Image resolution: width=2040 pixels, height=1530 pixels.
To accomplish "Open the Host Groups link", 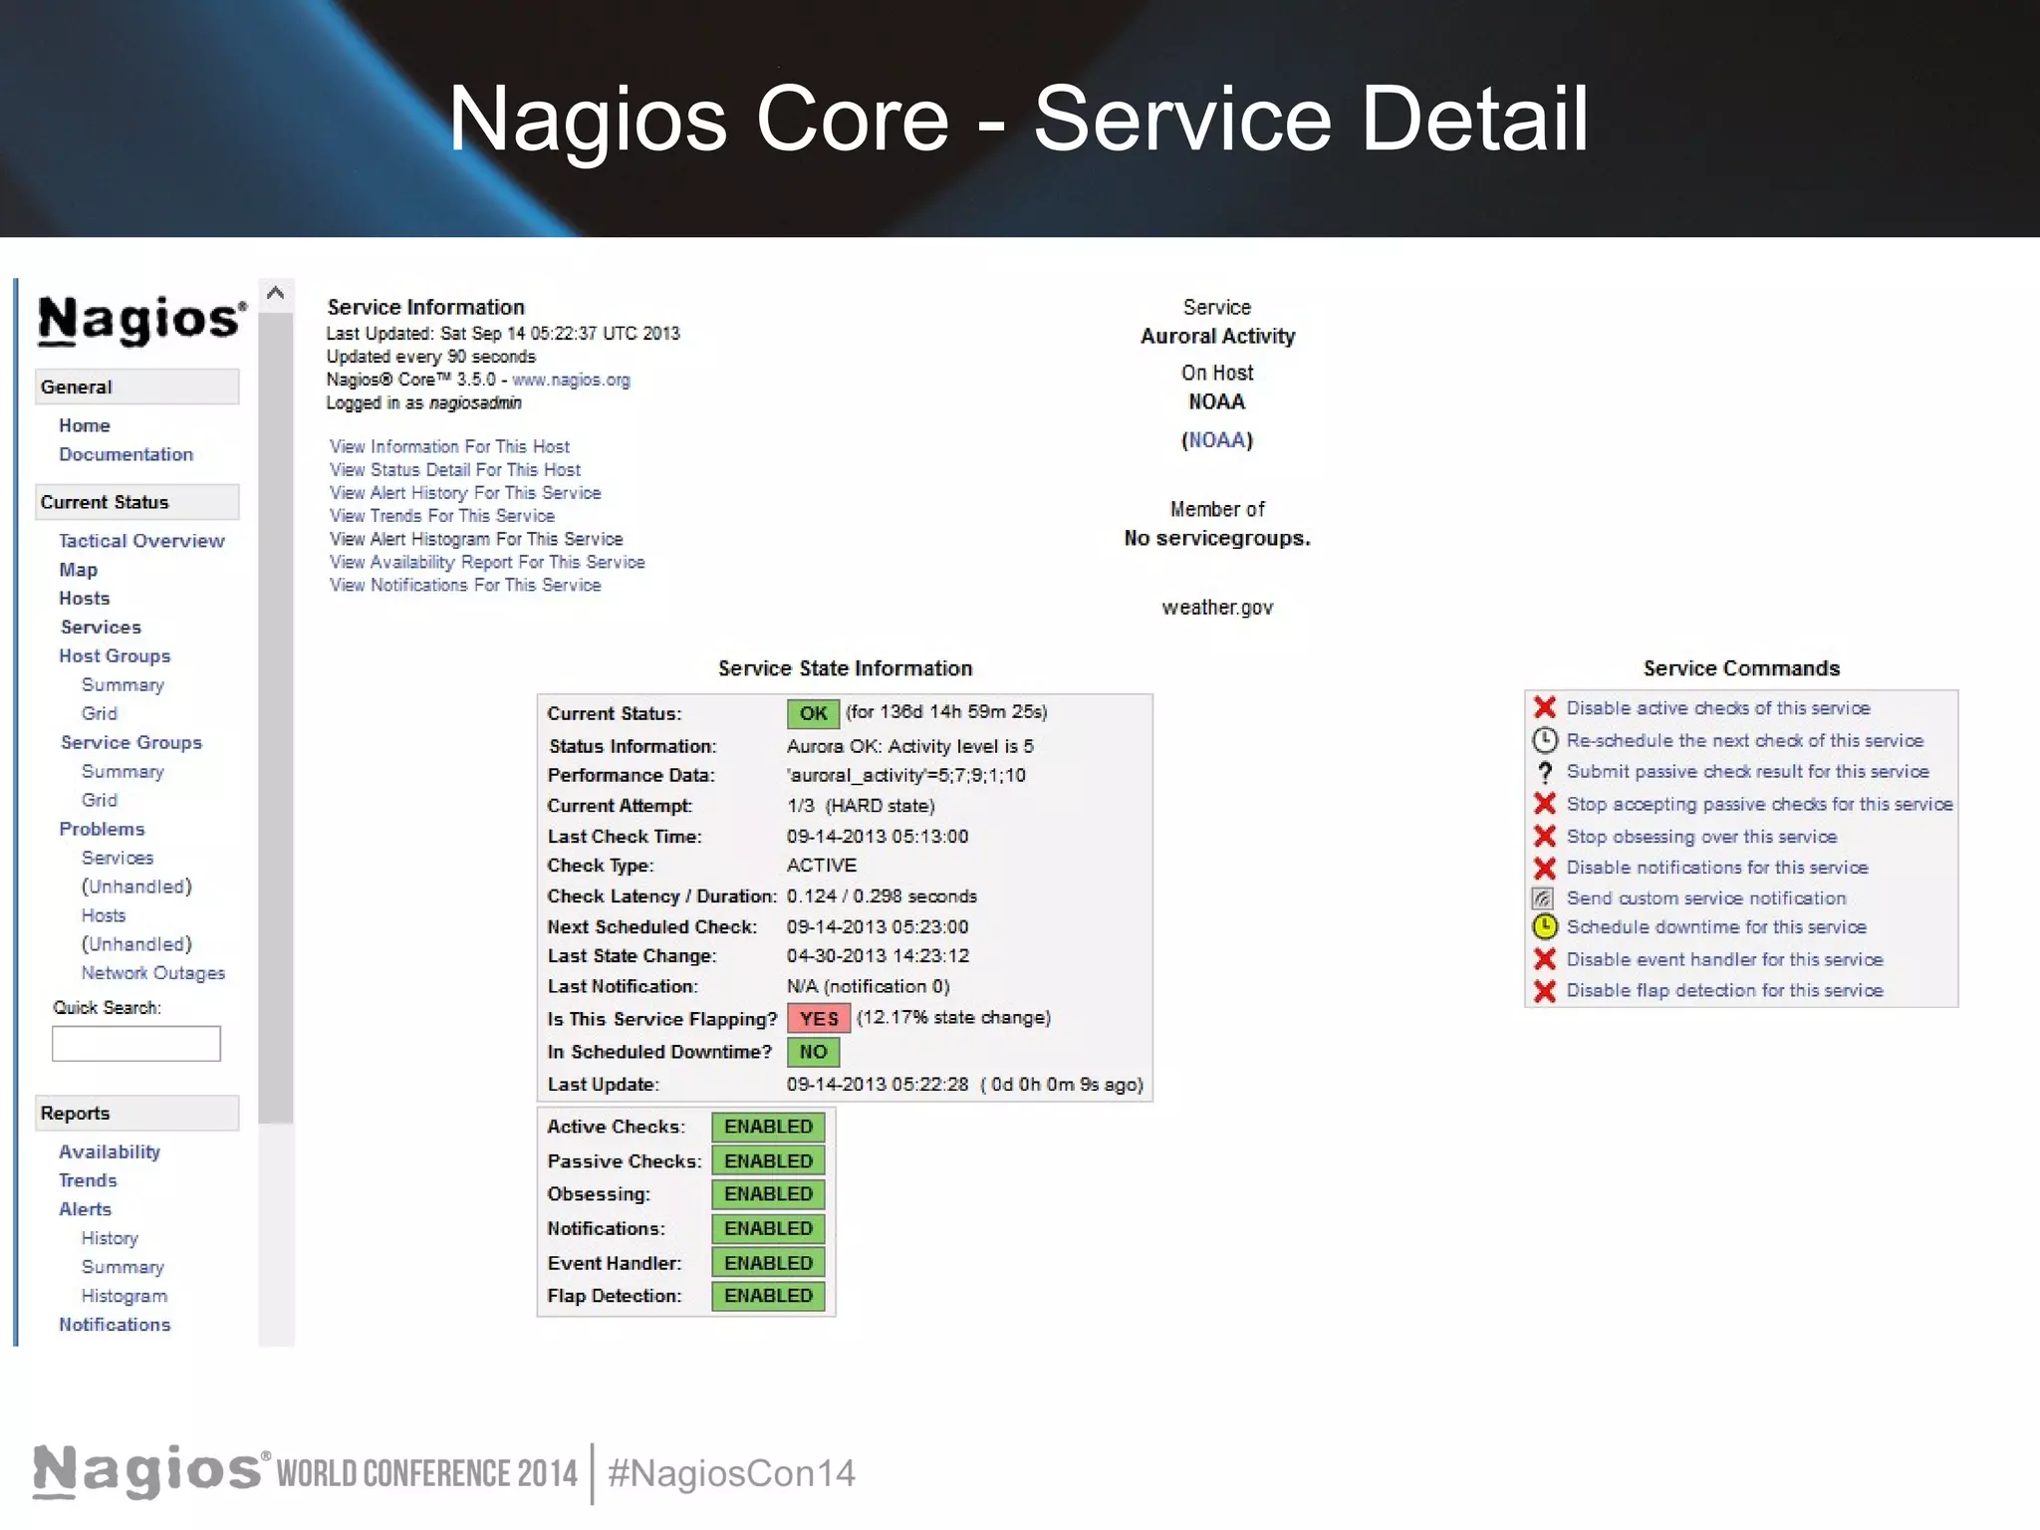I will pos(115,656).
